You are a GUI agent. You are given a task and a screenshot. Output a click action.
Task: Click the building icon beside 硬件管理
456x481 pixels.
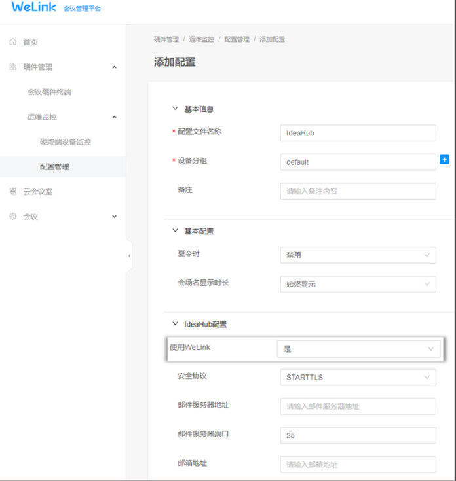pos(13,67)
